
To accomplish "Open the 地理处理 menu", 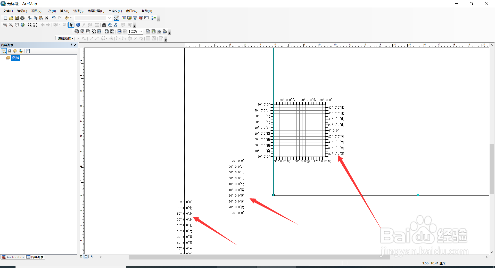I will [x=96, y=11].
